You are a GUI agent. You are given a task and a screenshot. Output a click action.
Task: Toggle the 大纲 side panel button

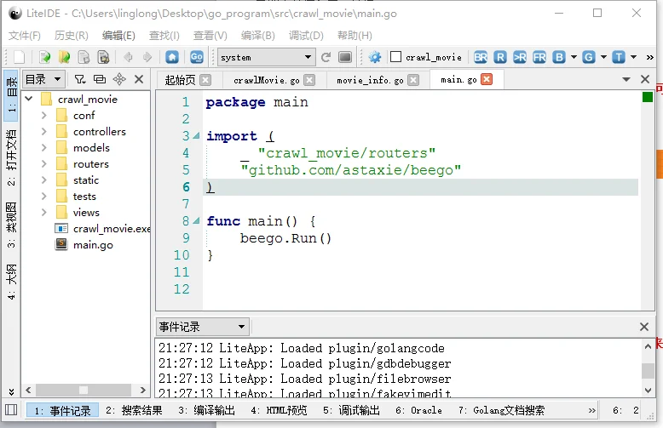point(11,281)
